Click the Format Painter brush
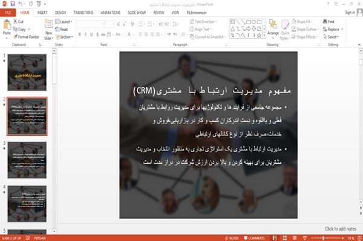This screenshot has width=363, height=241. click(16, 37)
